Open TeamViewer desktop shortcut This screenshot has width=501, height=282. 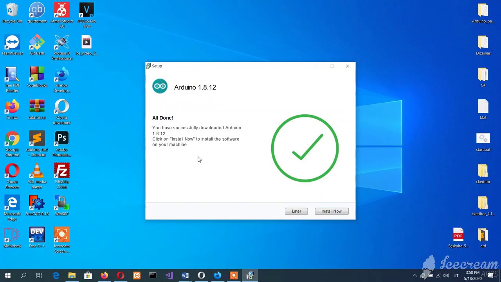[12, 45]
